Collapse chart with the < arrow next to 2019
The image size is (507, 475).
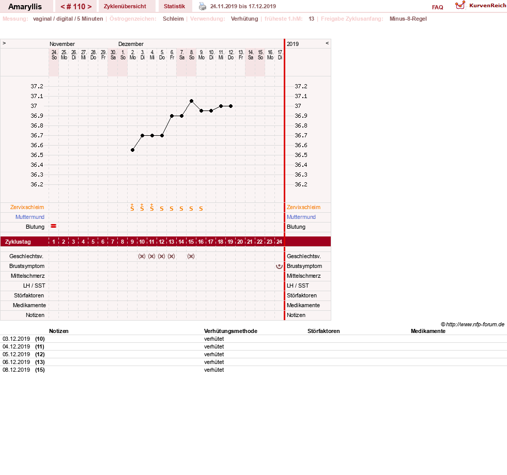click(x=327, y=43)
